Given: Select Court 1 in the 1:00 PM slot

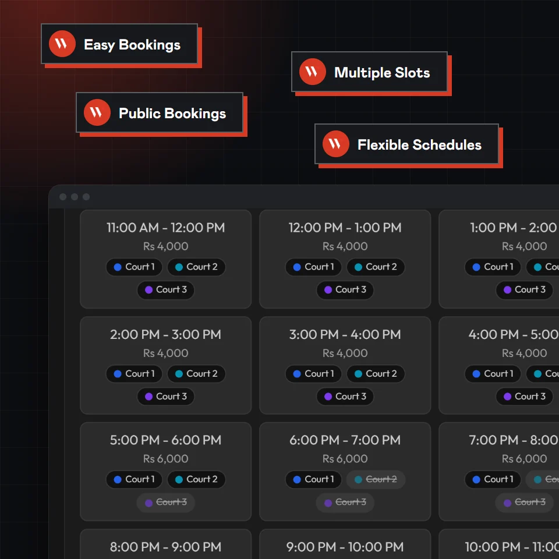Looking at the screenshot, I should pyautogui.click(x=493, y=267).
